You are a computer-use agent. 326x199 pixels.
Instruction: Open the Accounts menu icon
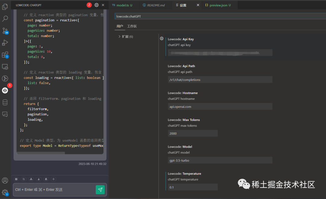(x=5, y=181)
